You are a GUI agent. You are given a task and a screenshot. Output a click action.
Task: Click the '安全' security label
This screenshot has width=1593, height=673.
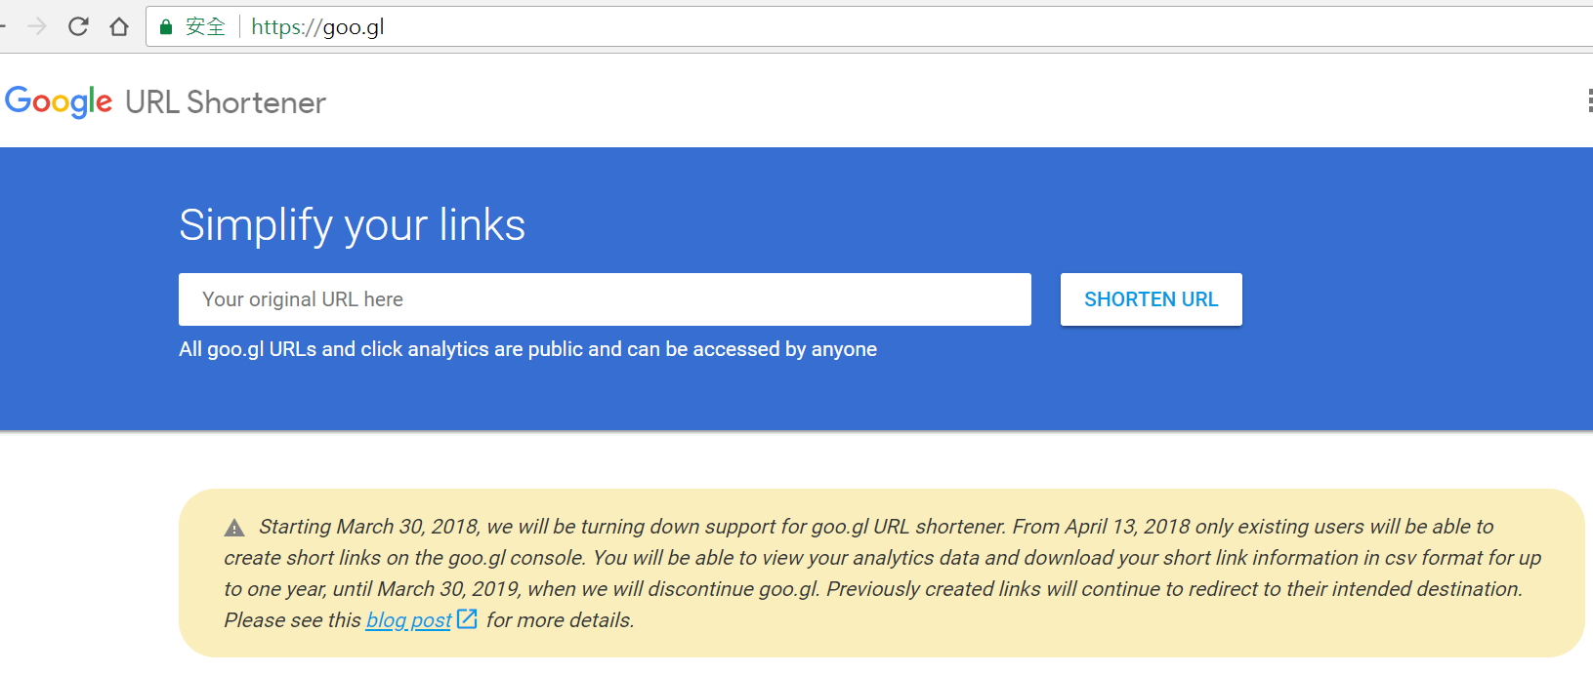pyautogui.click(x=205, y=27)
